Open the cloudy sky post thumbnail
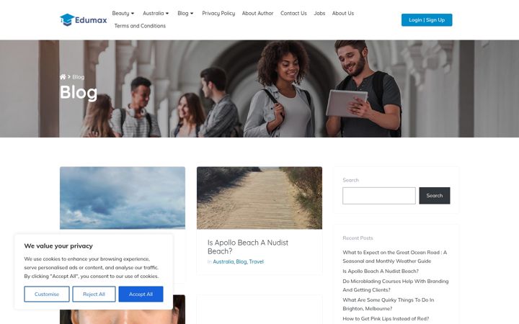Viewport: 519px width, 324px height. click(x=123, y=198)
